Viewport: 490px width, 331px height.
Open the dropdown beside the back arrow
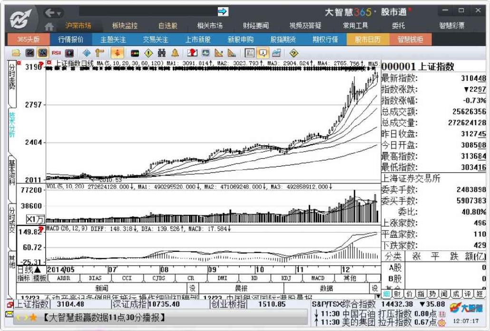pos(59,13)
